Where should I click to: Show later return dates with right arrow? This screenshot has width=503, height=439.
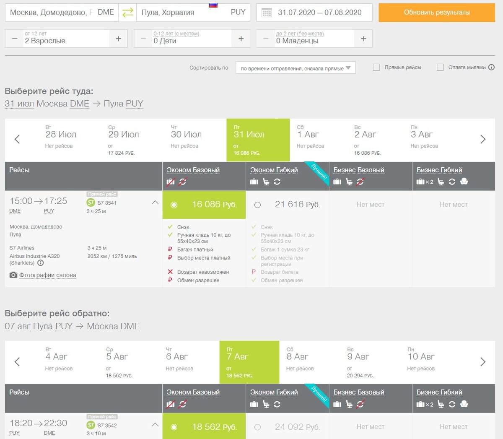pyautogui.click(x=483, y=361)
